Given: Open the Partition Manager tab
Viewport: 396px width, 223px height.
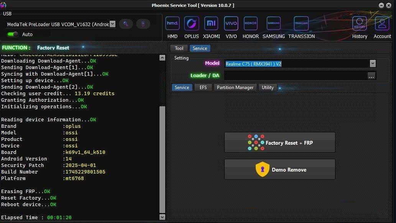Looking at the screenshot, I should [235, 88].
